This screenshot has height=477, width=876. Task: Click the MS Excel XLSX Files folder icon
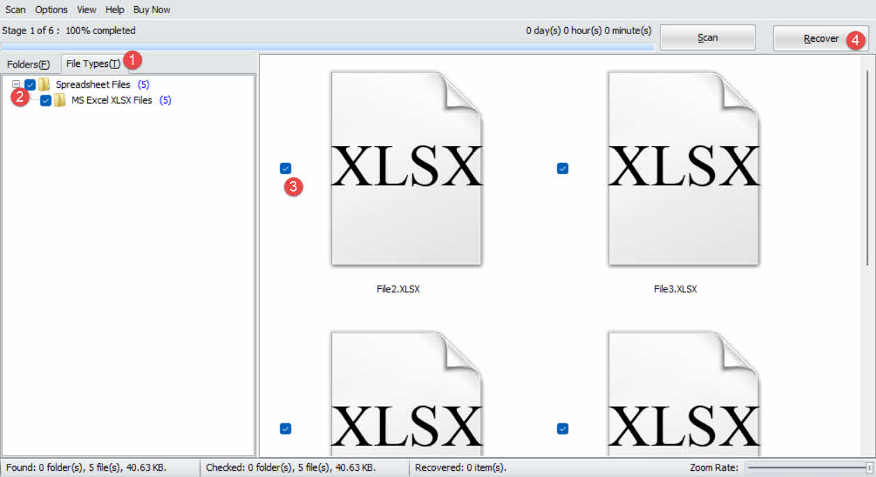(60, 100)
